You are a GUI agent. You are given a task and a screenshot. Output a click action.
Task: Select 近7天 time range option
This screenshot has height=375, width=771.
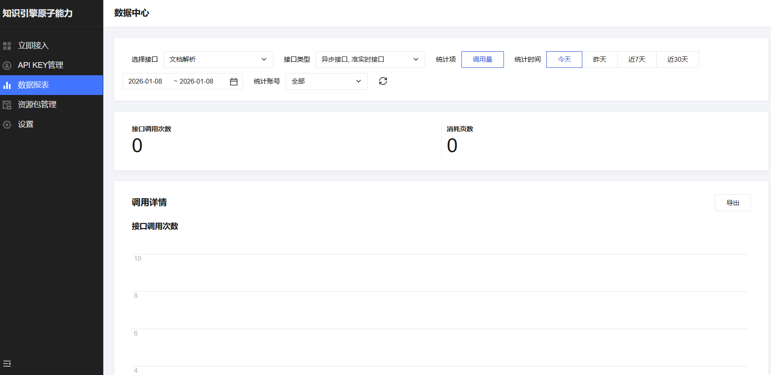point(637,60)
